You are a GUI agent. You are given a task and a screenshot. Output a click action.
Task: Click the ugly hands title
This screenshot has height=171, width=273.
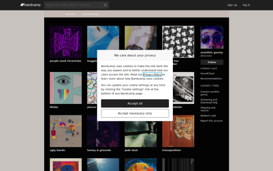pos(57,150)
